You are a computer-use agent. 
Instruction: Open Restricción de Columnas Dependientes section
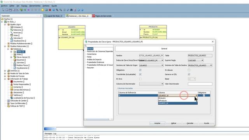click(100, 51)
